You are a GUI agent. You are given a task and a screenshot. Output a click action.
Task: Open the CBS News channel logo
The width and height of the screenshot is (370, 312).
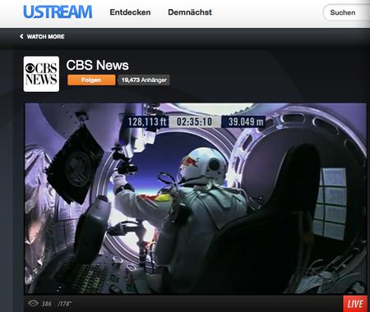[41, 74]
